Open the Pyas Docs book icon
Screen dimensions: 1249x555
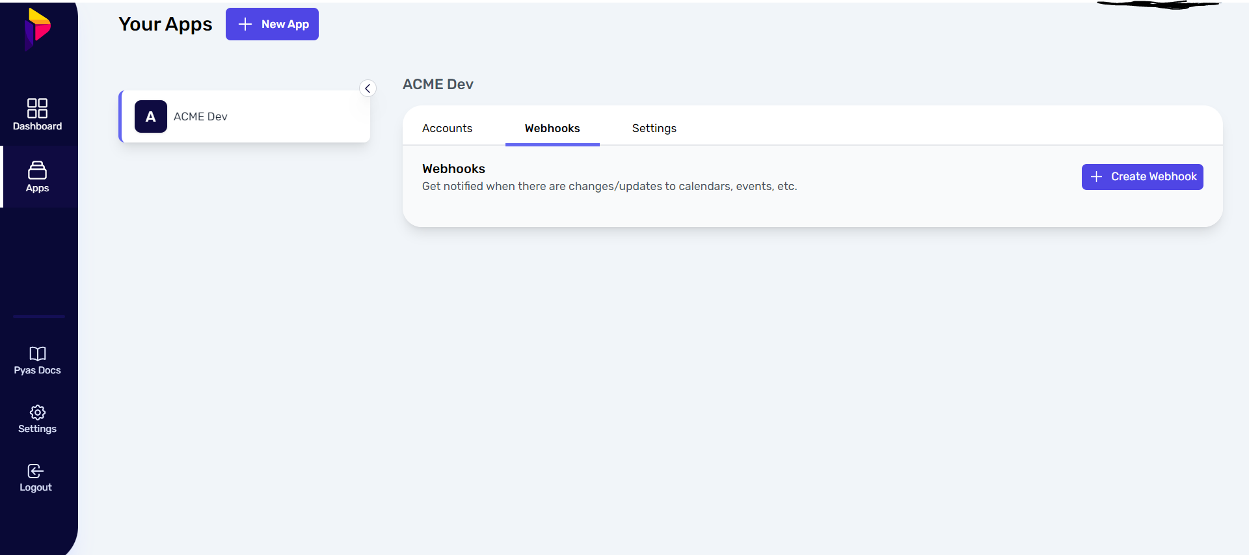[37, 353]
